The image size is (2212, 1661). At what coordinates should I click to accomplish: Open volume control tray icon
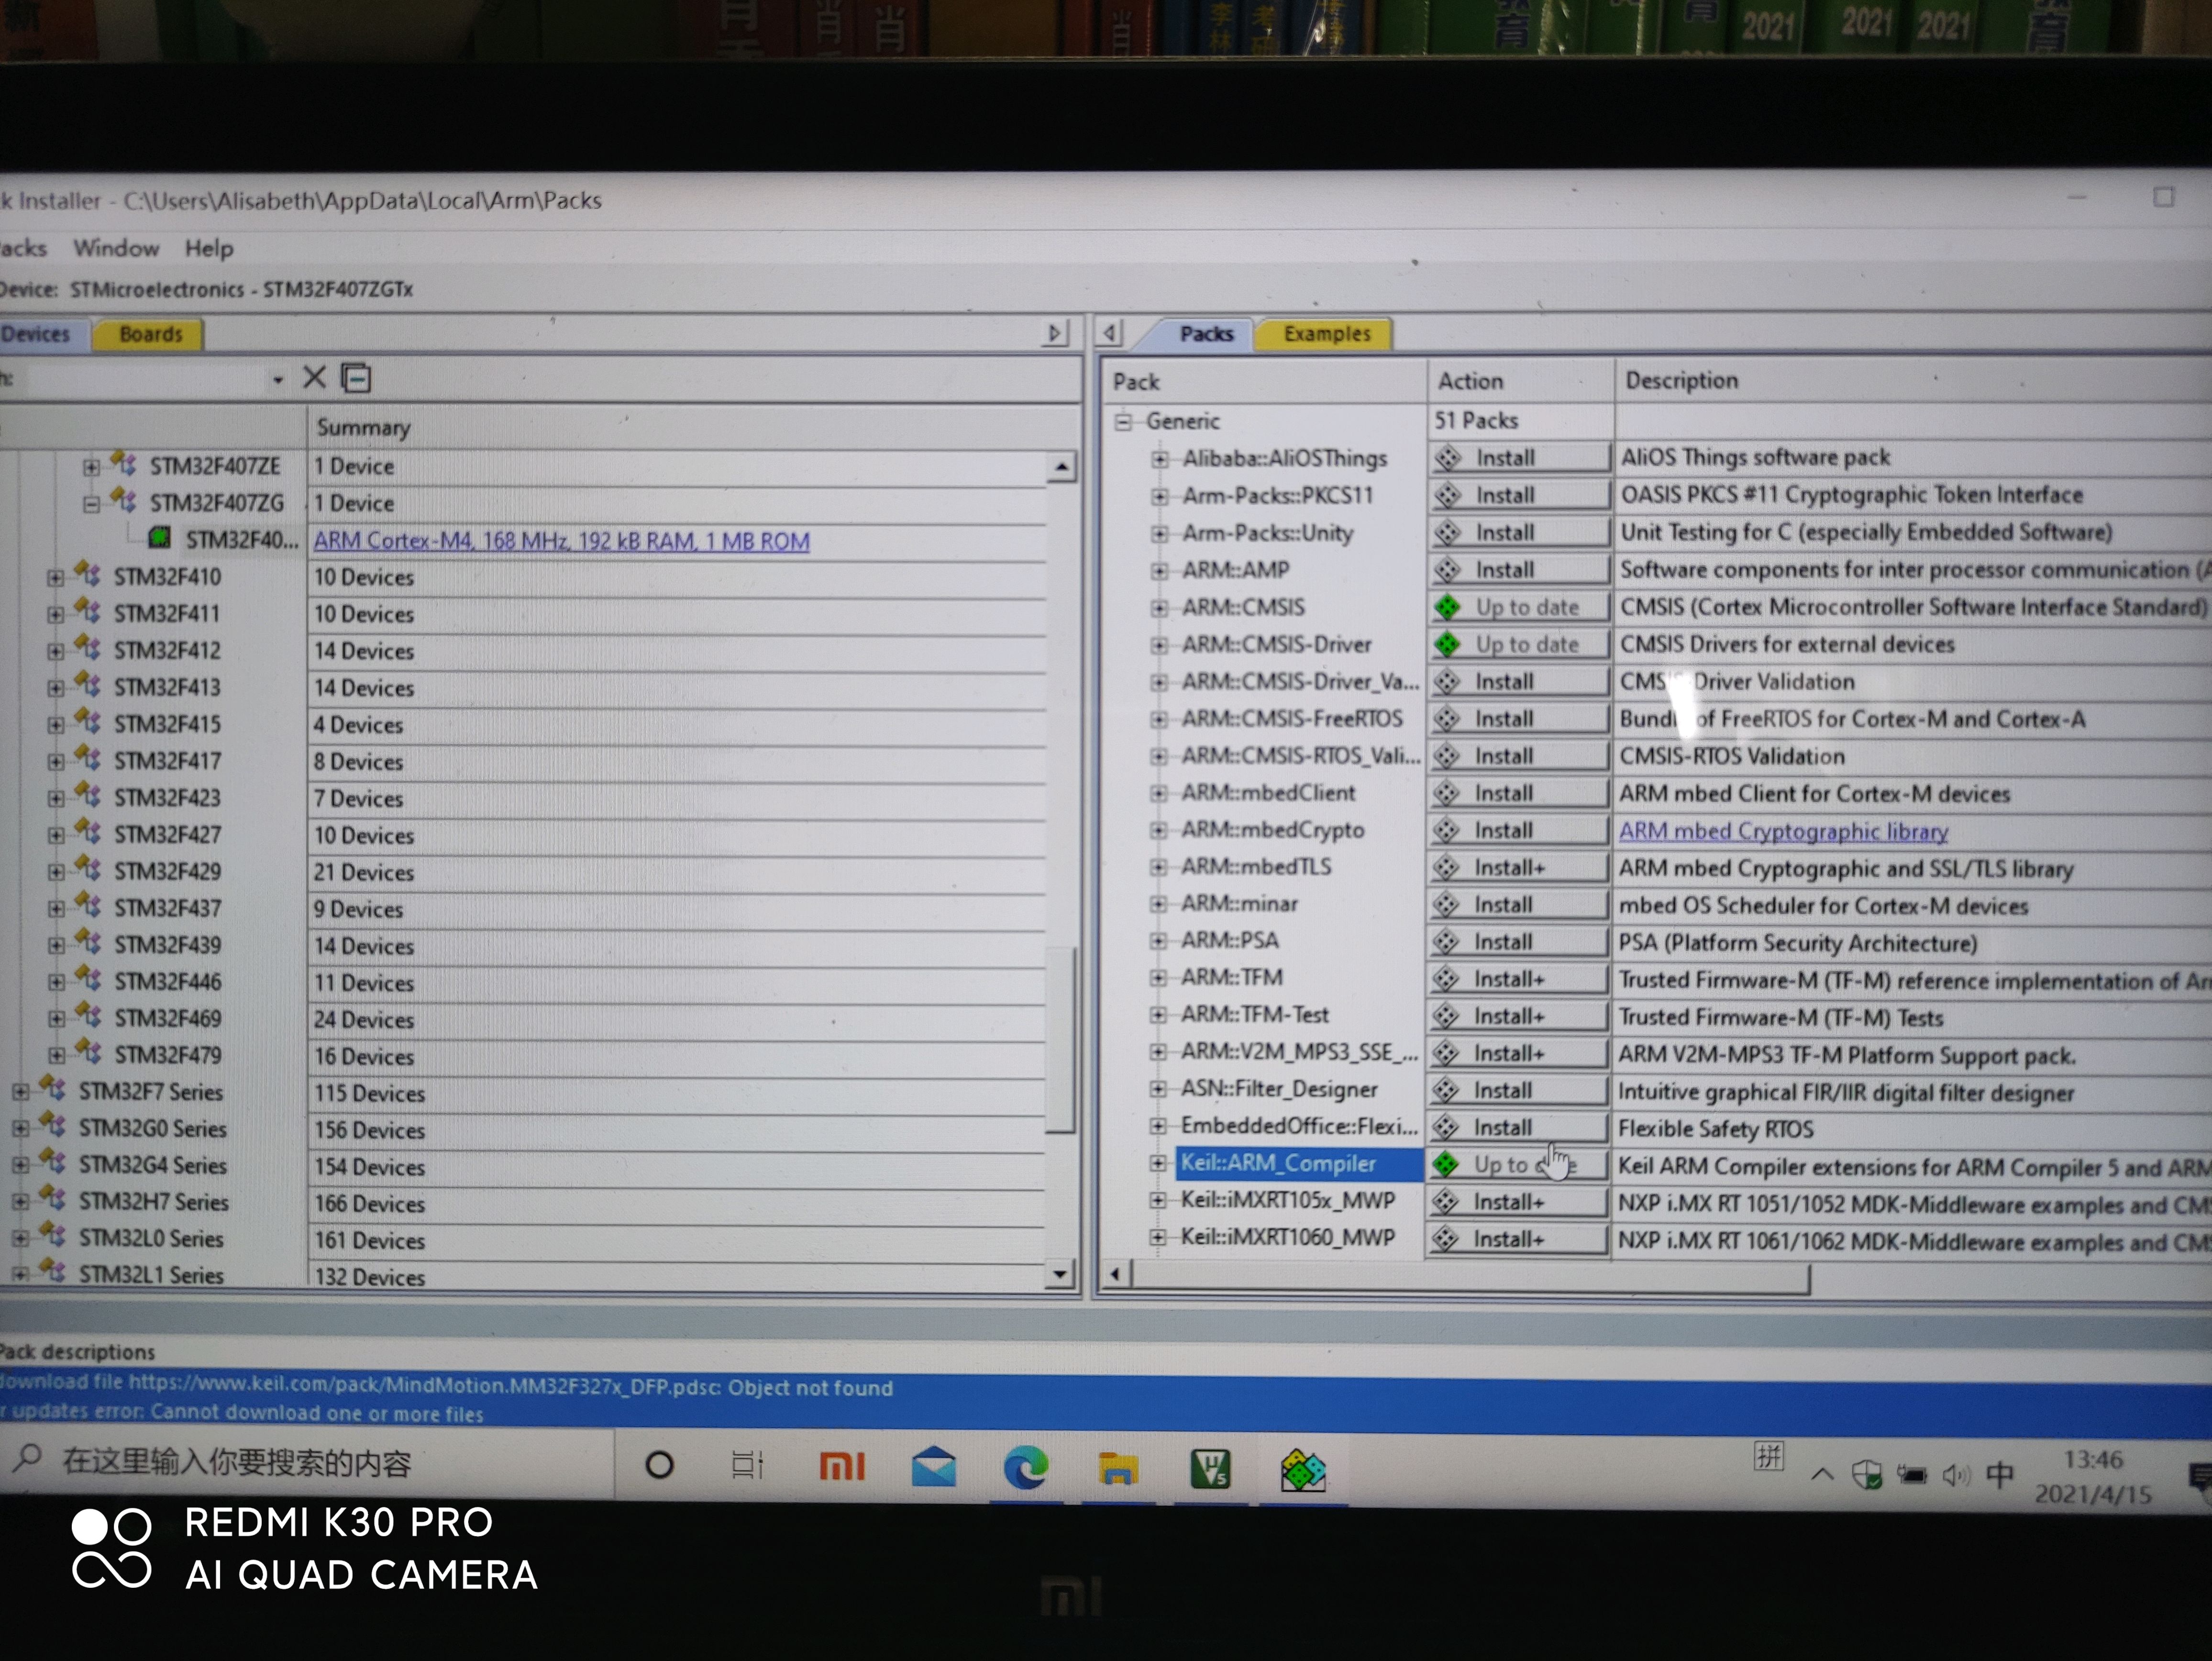[1955, 1475]
